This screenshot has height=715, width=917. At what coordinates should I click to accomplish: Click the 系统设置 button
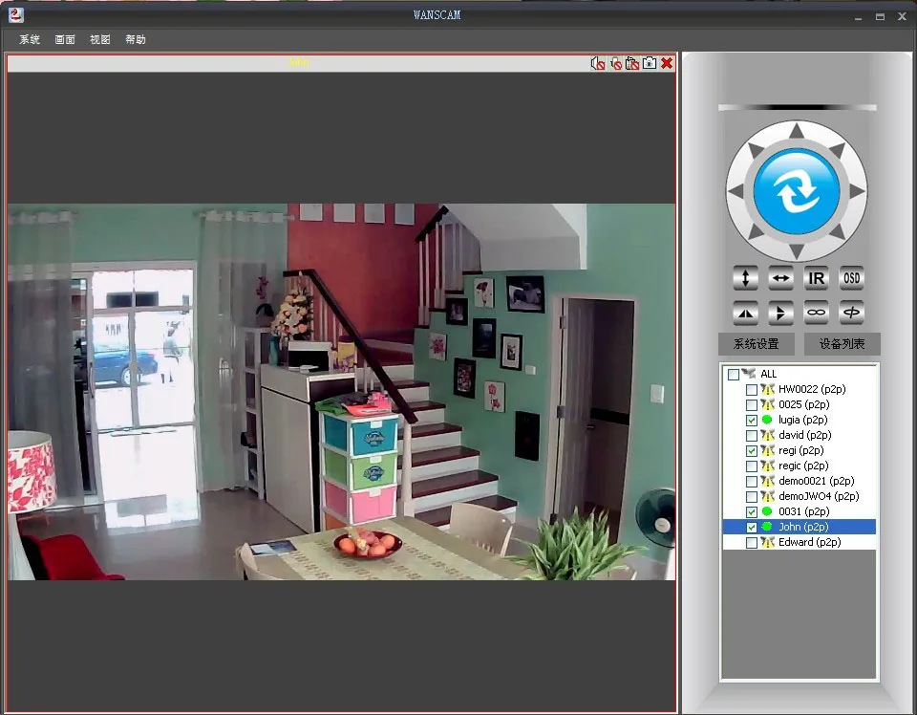(x=757, y=344)
